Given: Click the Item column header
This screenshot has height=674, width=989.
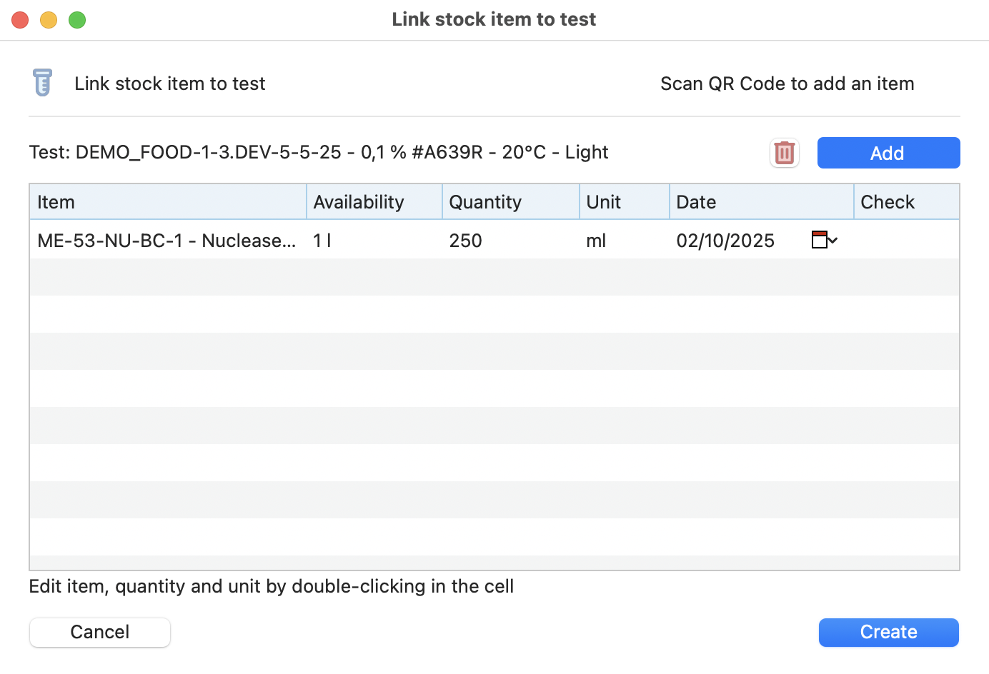Looking at the screenshot, I should point(167,202).
